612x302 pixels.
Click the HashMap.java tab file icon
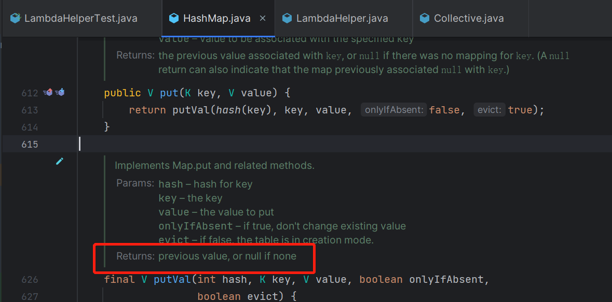[x=174, y=19]
